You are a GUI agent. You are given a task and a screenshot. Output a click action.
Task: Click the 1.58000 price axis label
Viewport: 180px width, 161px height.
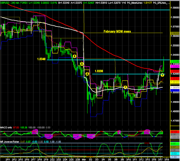175,17
